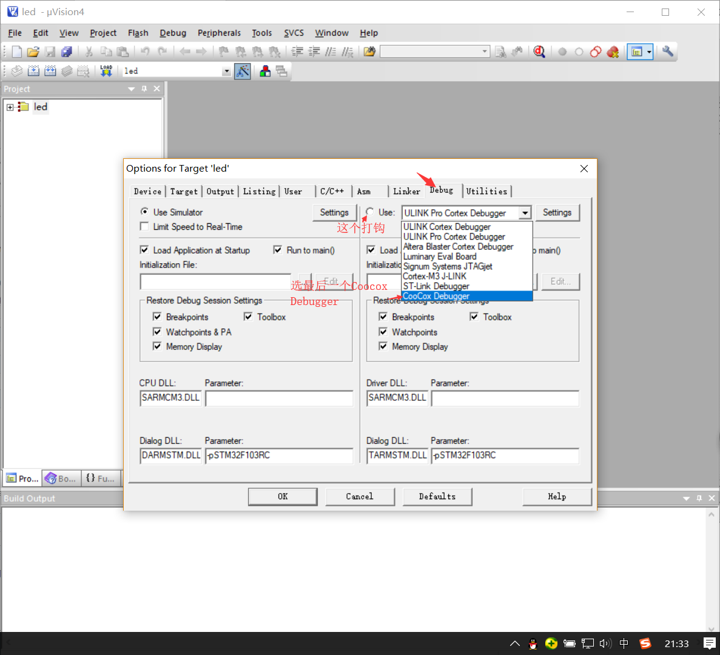Screen dimensions: 720x655
Task: Open the target name led dropdown
Action: coord(226,71)
